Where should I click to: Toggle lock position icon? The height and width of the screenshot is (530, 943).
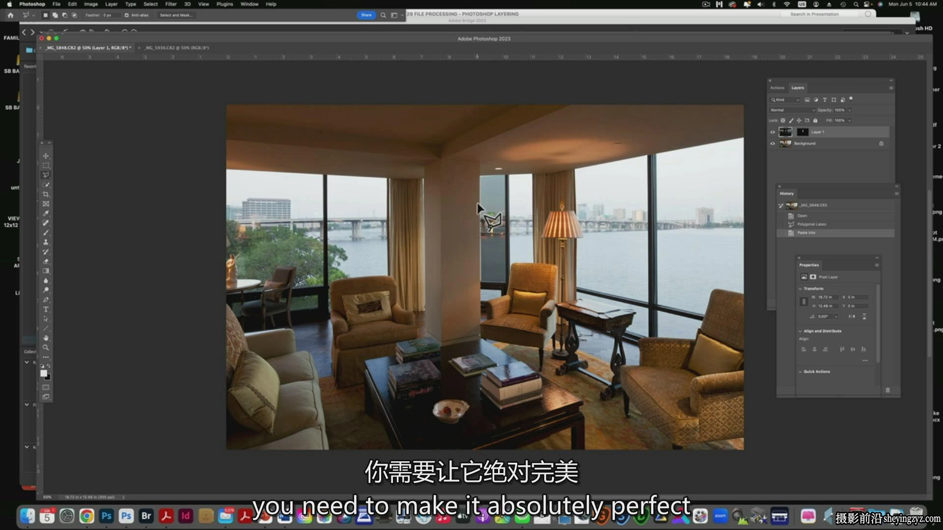pos(799,120)
